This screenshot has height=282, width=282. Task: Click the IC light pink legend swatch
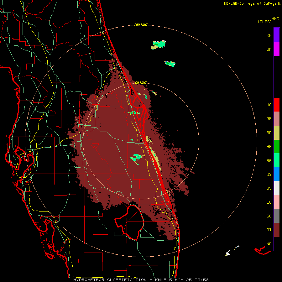(x=277, y=202)
